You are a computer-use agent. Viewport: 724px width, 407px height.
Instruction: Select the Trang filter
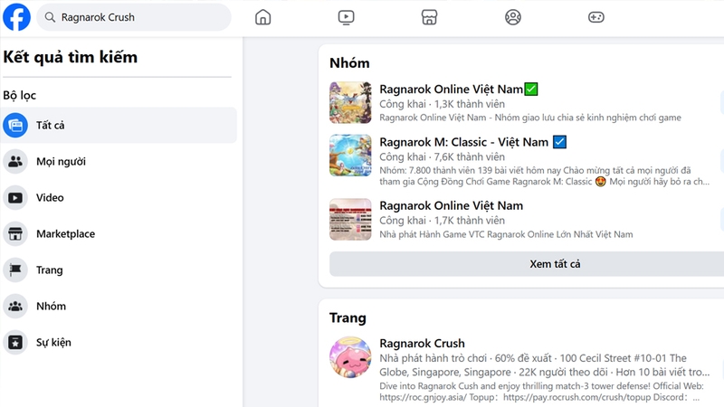(119, 270)
